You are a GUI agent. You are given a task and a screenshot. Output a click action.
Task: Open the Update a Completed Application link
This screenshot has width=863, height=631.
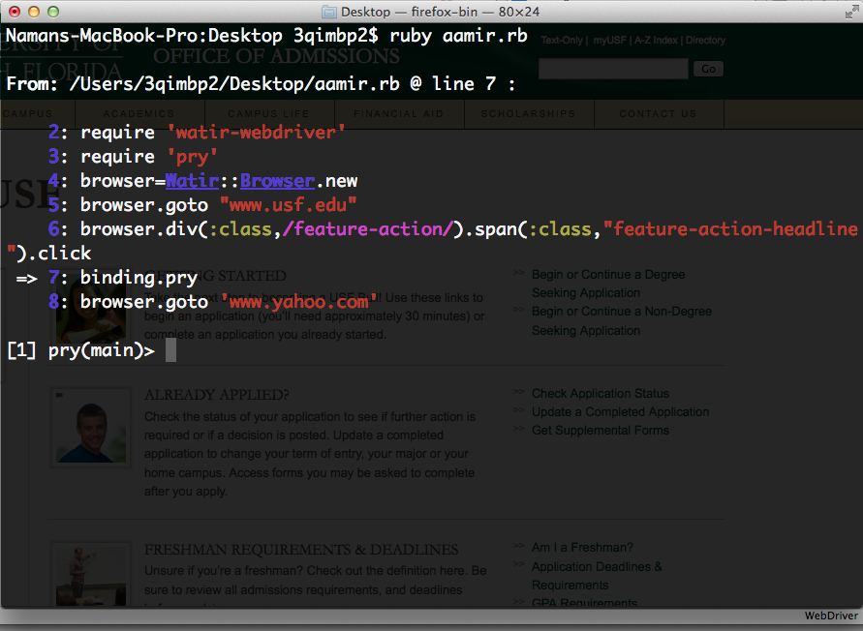click(x=620, y=412)
